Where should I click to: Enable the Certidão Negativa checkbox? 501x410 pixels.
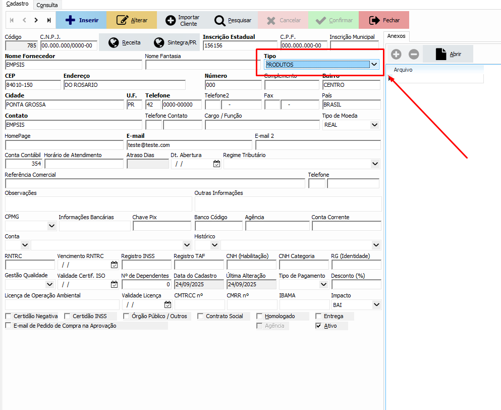pos(8,316)
